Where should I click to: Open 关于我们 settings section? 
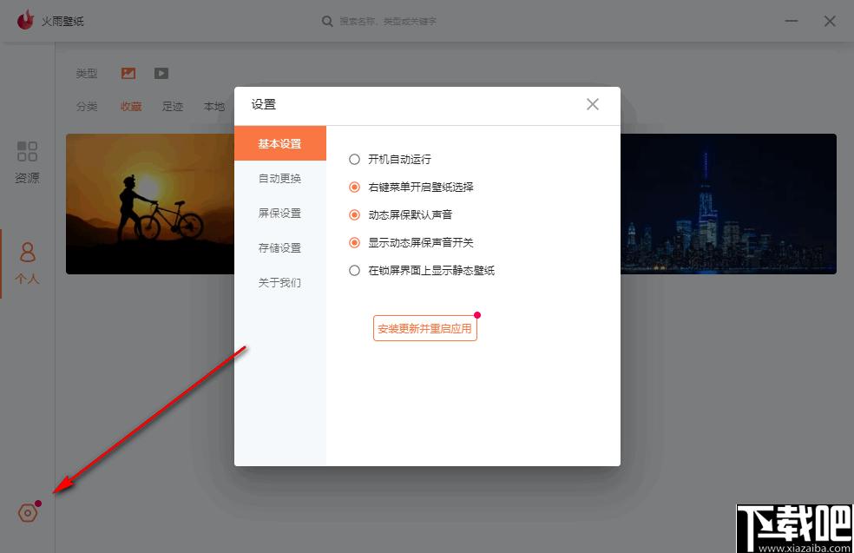pyautogui.click(x=279, y=283)
